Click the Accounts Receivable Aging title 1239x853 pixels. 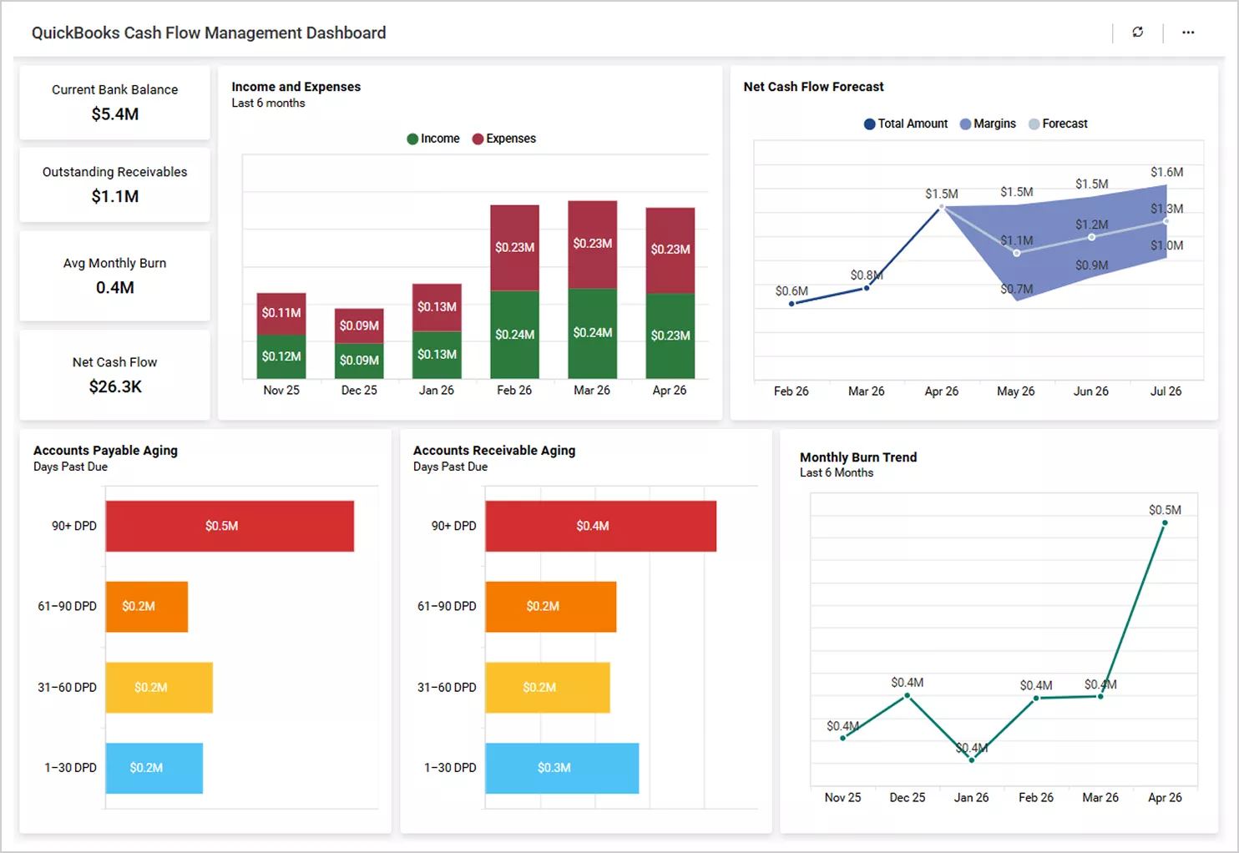click(494, 451)
